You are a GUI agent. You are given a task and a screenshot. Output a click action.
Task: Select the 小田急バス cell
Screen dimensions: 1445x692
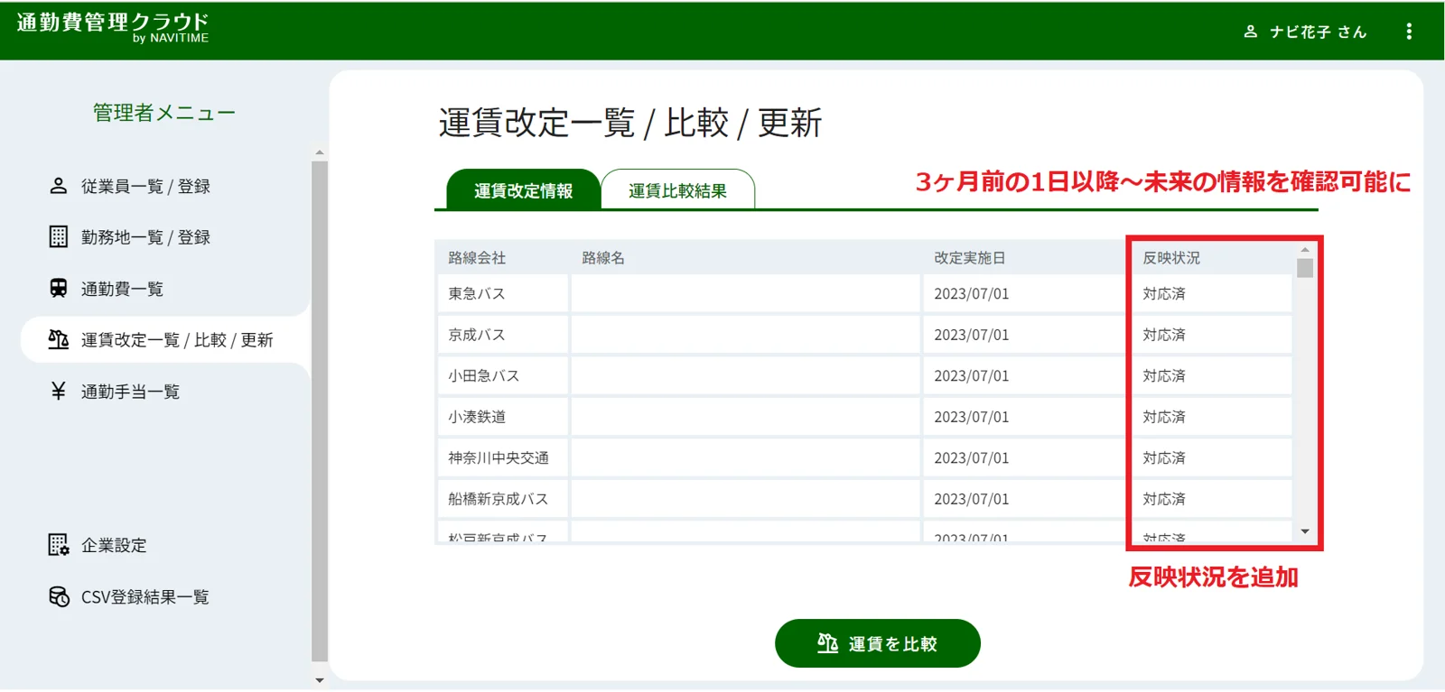coord(503,375)
